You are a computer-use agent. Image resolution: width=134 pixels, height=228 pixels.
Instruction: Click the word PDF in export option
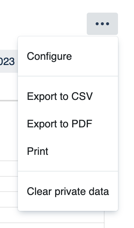(x=82, y=124)
